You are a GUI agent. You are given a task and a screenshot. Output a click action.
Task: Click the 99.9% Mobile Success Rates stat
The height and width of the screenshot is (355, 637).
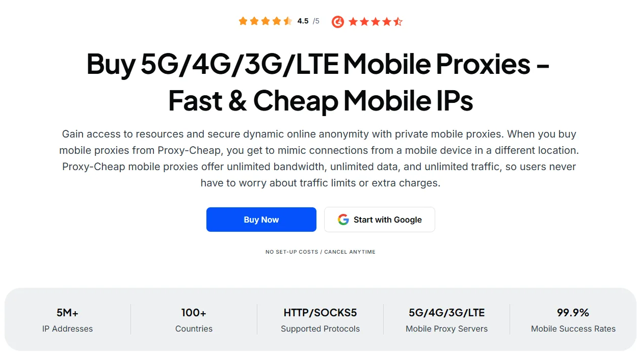[573, 320]
